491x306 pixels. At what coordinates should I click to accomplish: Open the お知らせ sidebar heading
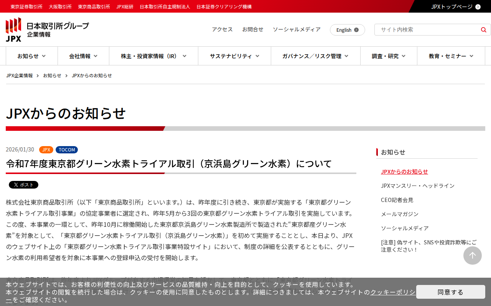point(393,152)
